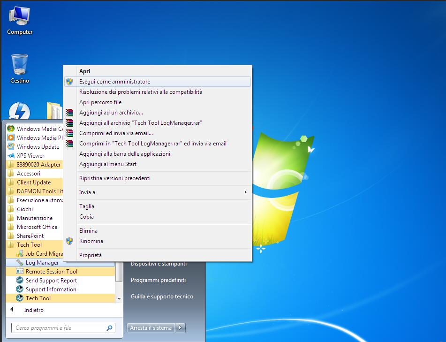Expand the Esecuzione automatica folder
Screen dimensions: 446x342
pos(35,200)
